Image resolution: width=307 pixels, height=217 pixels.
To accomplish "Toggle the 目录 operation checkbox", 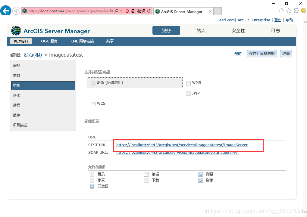I will (x=92, y=174).
